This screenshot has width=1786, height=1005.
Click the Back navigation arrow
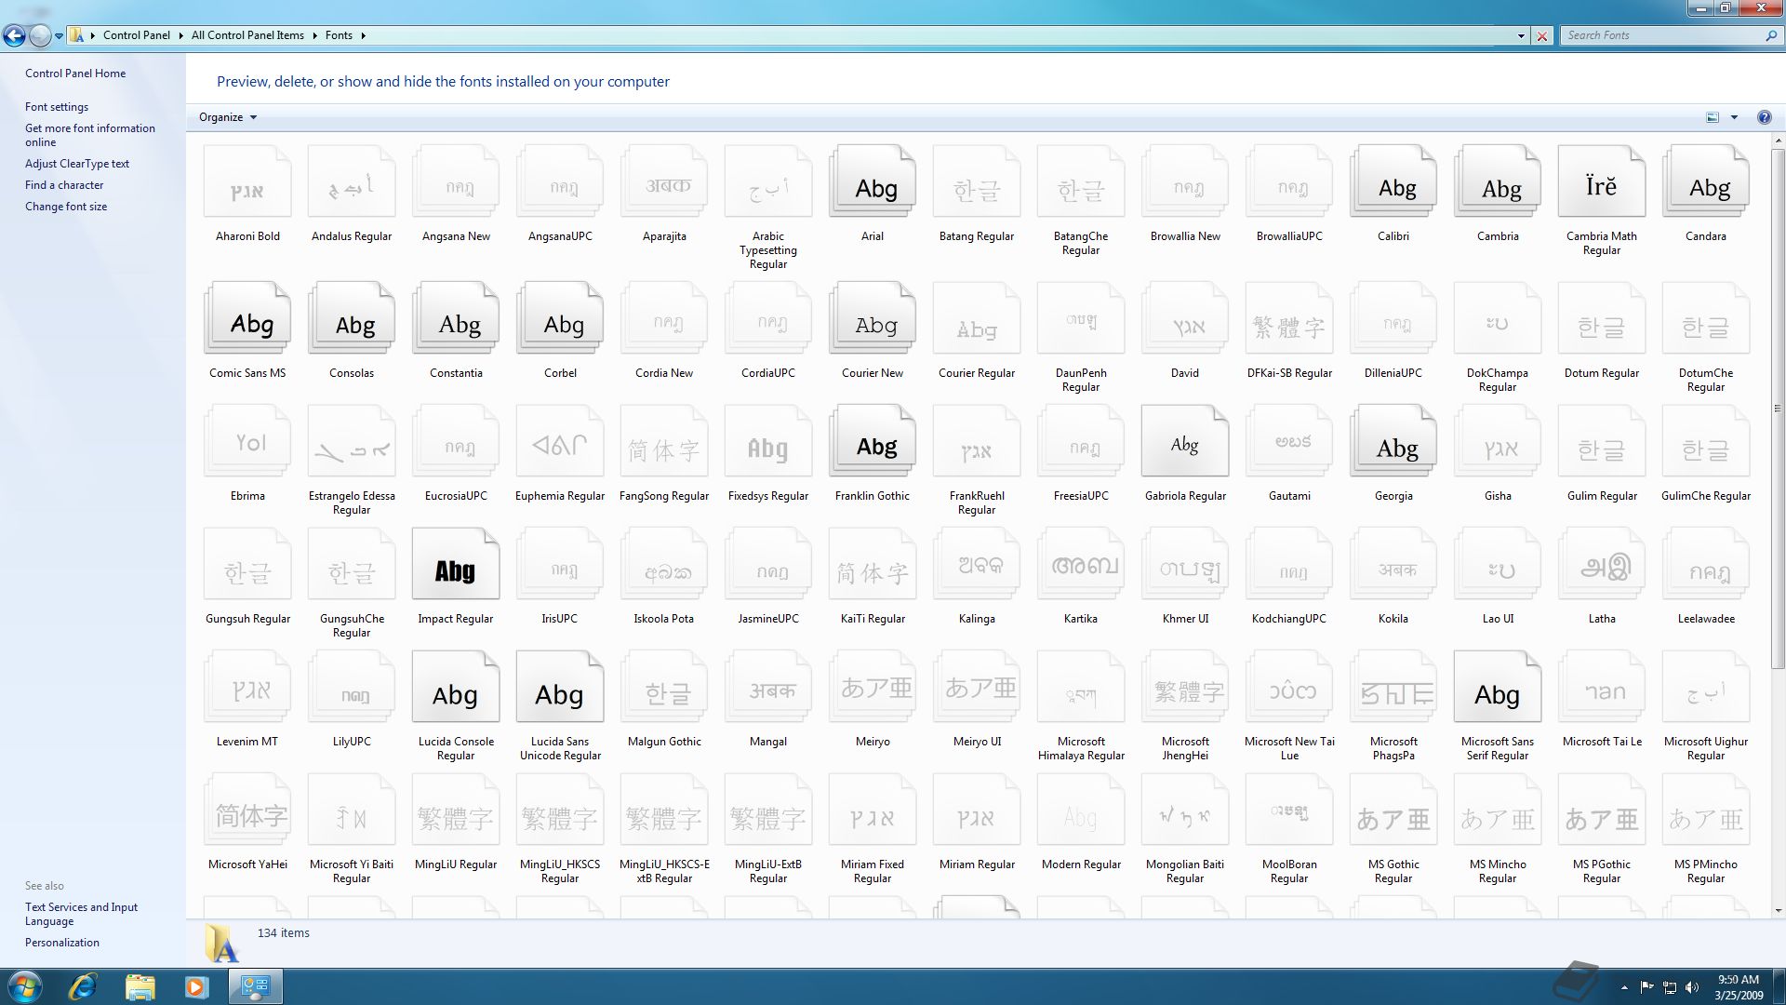pyautogui.click(x=14, y=36)
